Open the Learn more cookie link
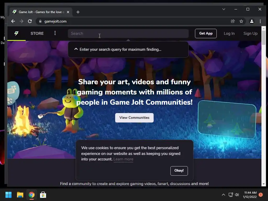 click(x=123, y=159)
